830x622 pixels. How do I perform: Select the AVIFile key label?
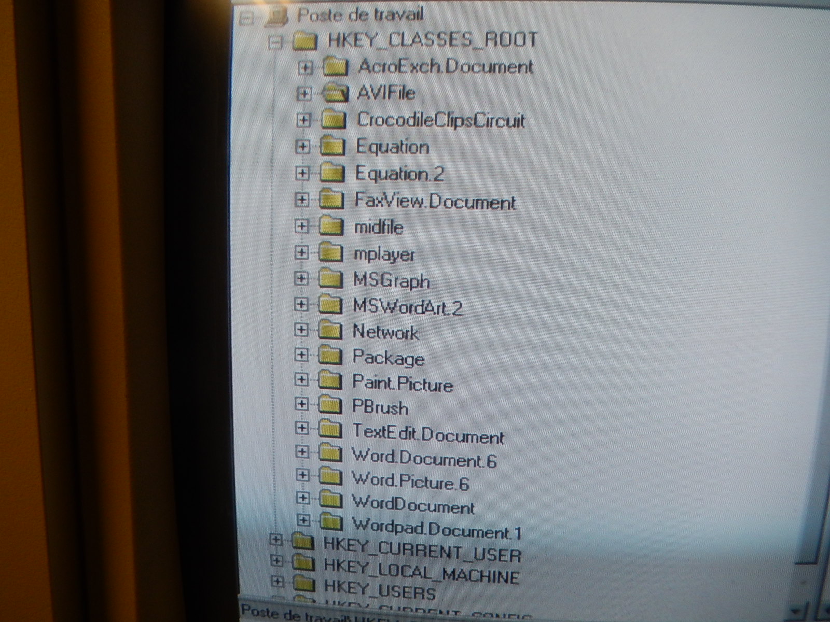(386, 93)
